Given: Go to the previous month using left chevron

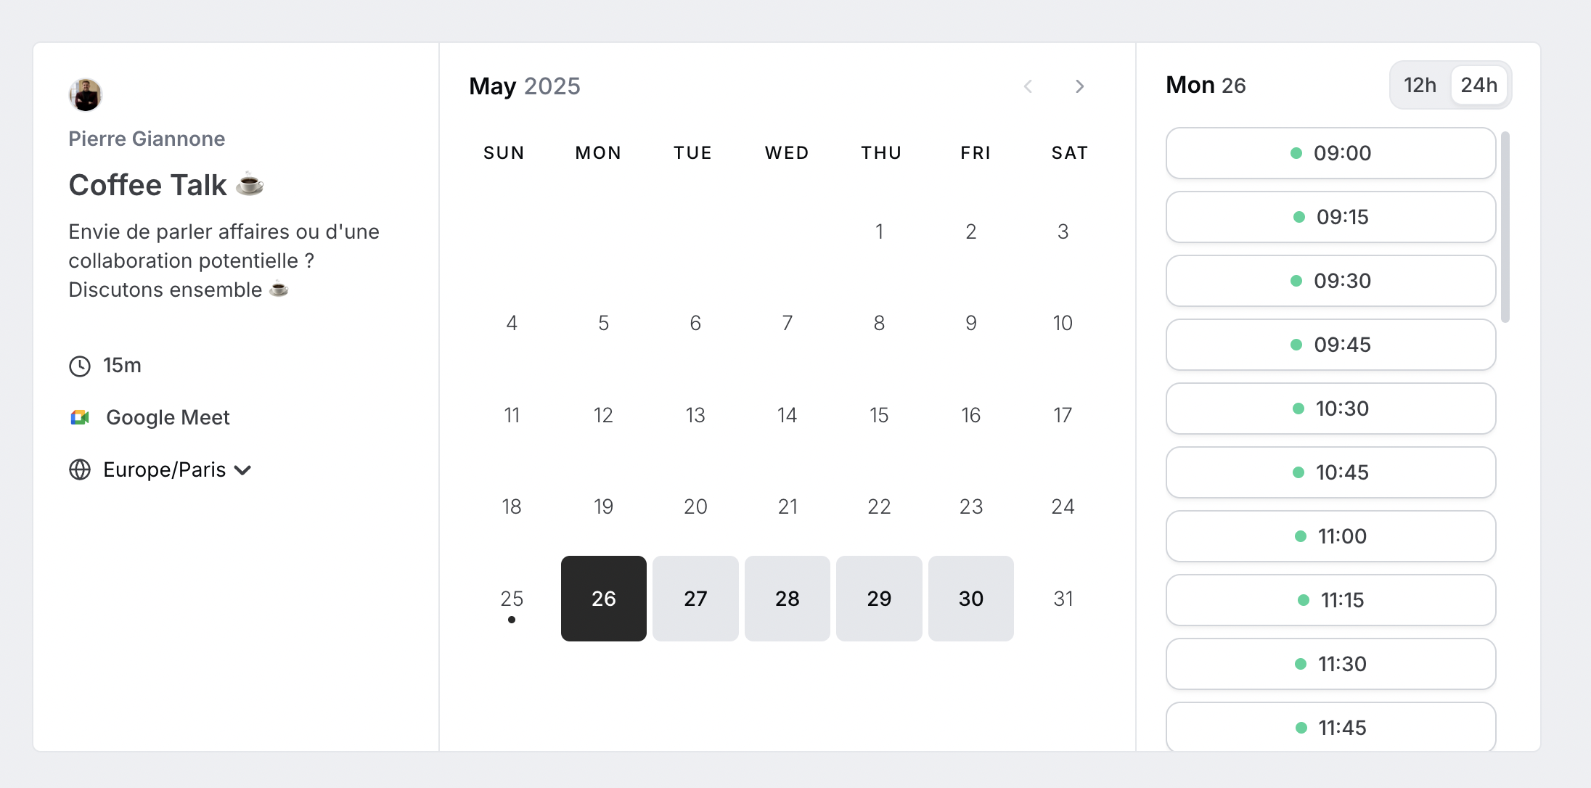Looking at the screenshot, I should tap(1028, 86).
